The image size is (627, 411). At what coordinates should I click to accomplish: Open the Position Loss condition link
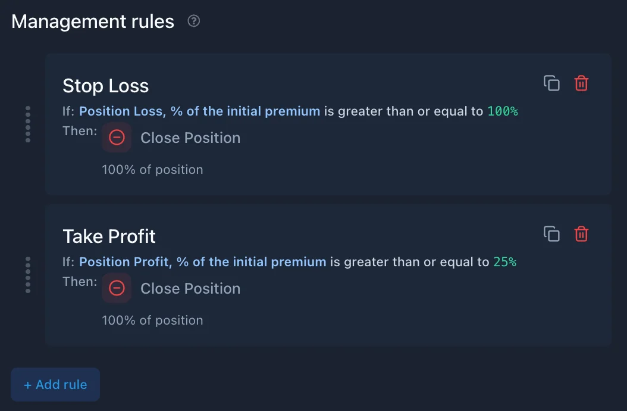click(x=199, y=111)
